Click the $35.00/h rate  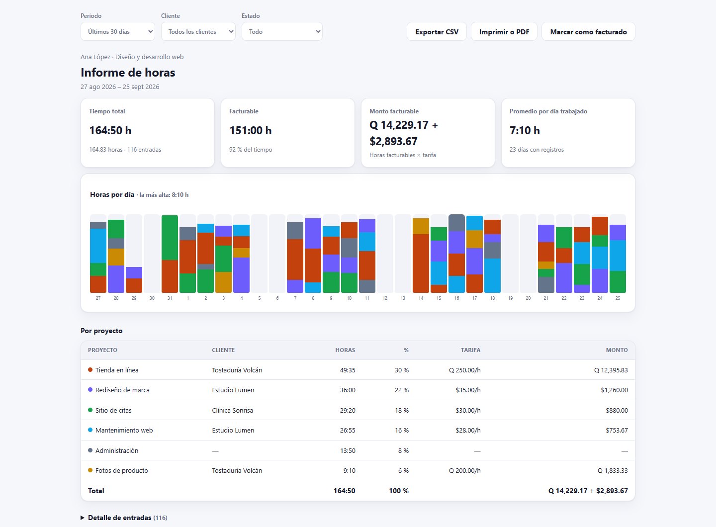tap(468, 390)
